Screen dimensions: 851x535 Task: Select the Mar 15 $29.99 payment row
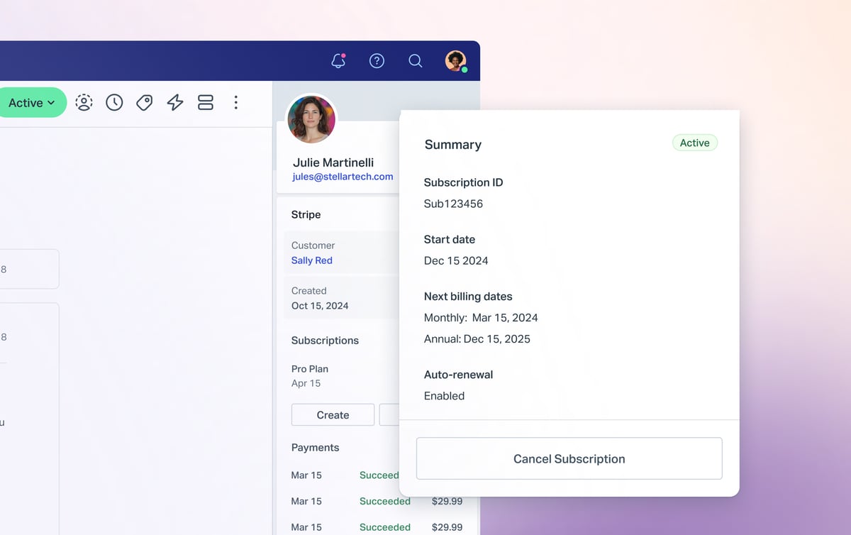[x=376, y=501]
